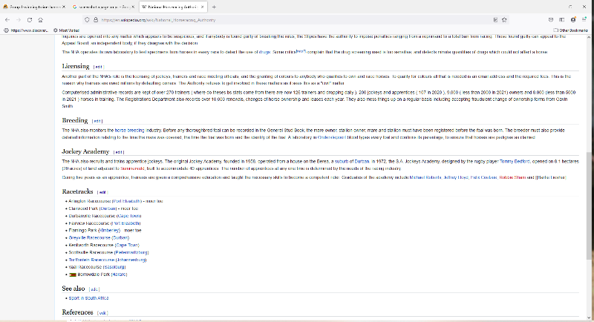Edit the Jockey Academy section
Screen dimensions: 594x322
[119, 152]
